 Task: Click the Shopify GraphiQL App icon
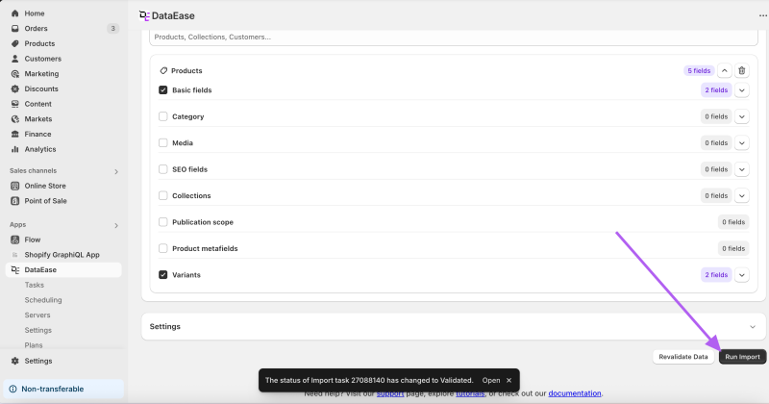(x=15, y=255)
